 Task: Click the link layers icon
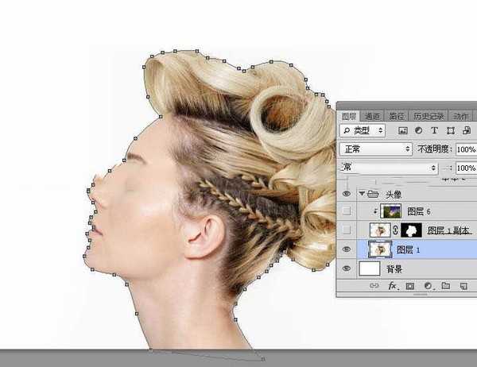pyautogui.click(x=374, y=286)
